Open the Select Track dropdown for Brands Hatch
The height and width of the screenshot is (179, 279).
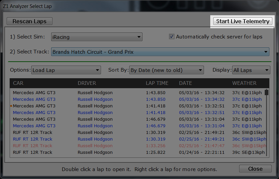coord(160,52)
